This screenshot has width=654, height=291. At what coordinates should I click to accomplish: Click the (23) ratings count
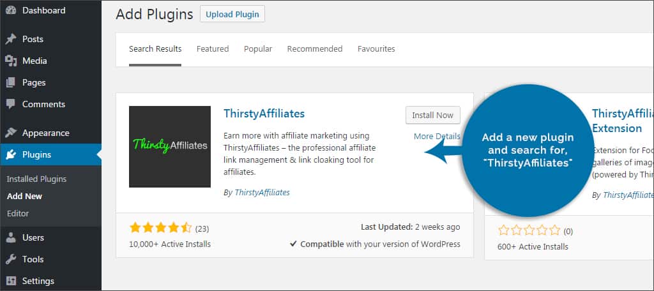[x=202, y=229]
